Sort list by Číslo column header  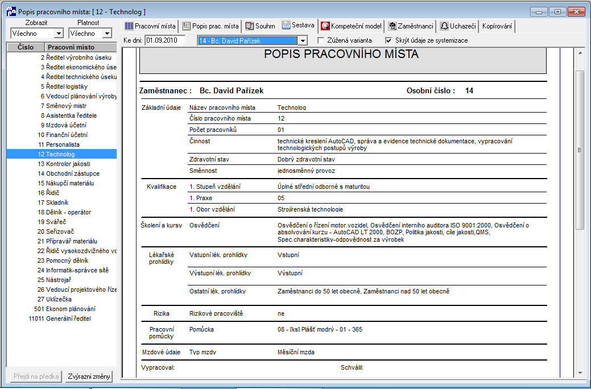pos(26,47)
